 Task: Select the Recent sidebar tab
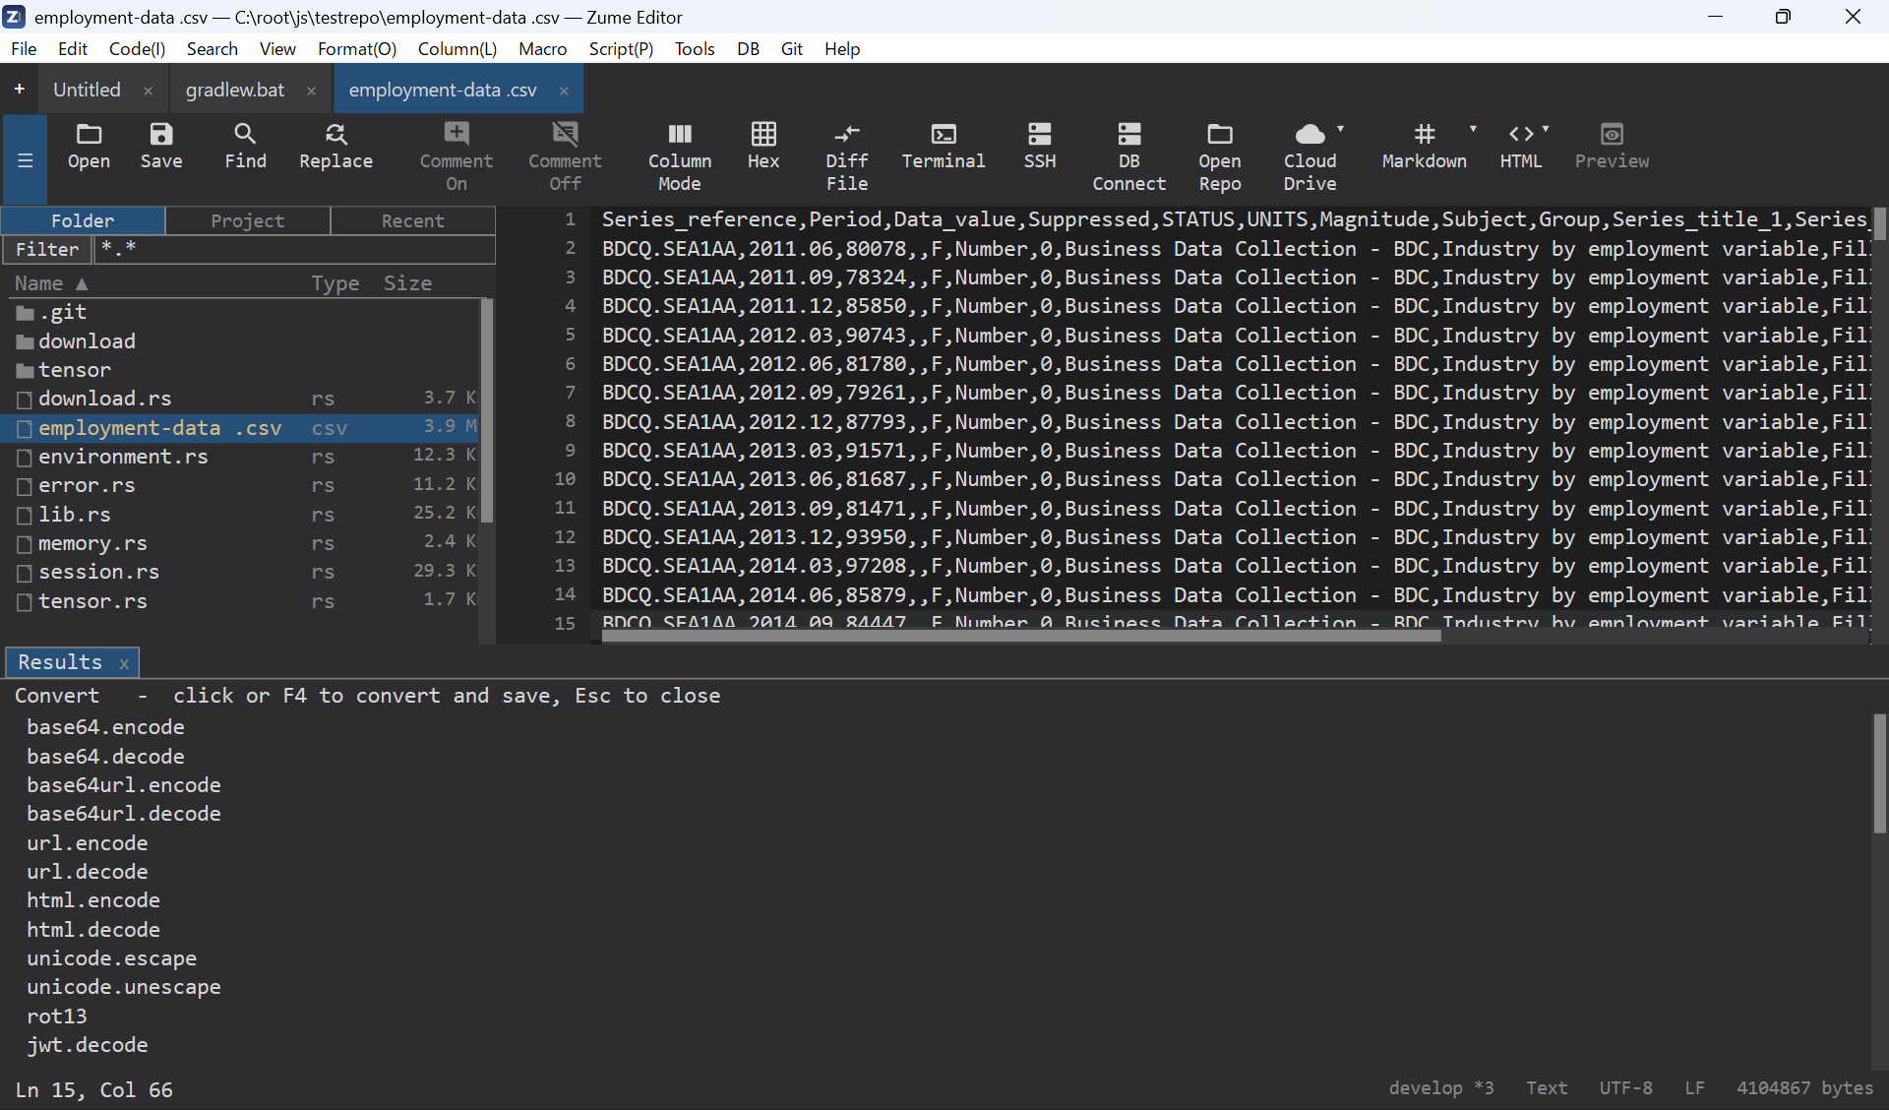coord(412,220)
